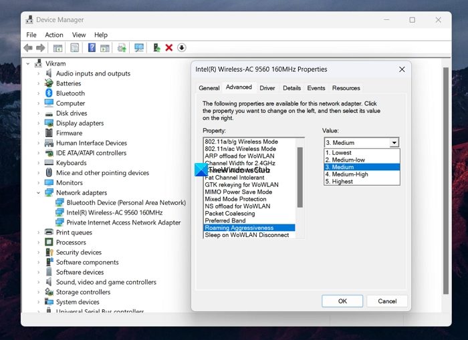Select '5. Highest' in the value list
This screenshot has width=468, height=340.
point(338,182)
